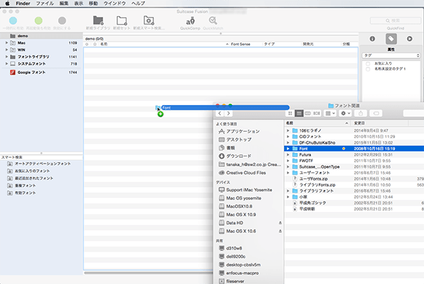This screenshot has height=284, width=424.
Task: Click the green permanent activate circle
Action: tap(38, 20)
